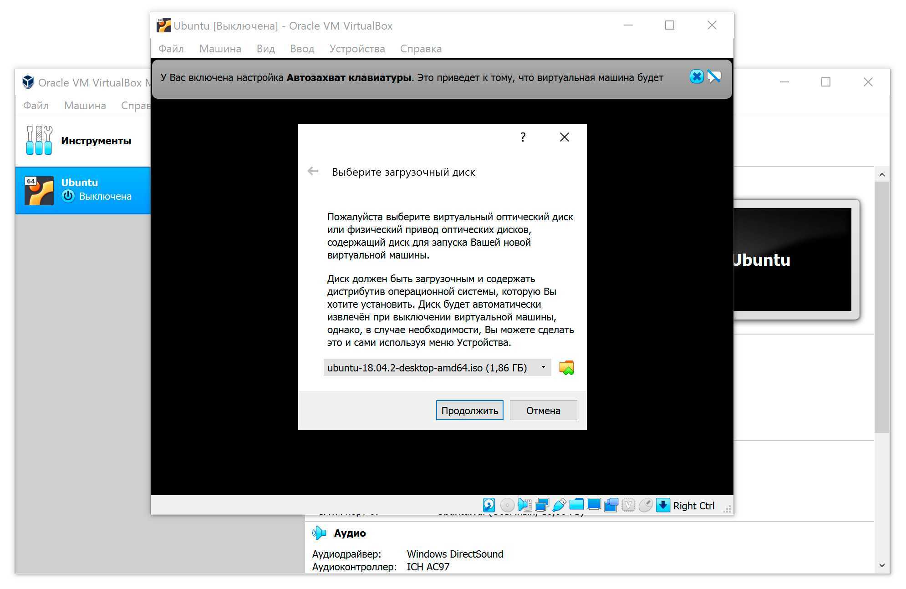This screenshot has width=906, height=589.
Task: Maximize the Ubuntu VM window
Action: 670,25
